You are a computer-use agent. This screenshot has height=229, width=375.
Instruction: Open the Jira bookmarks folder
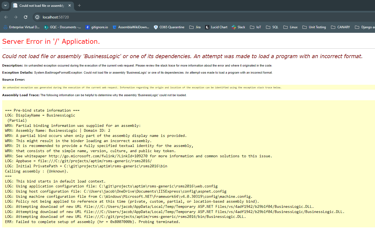tap(195, 27)
